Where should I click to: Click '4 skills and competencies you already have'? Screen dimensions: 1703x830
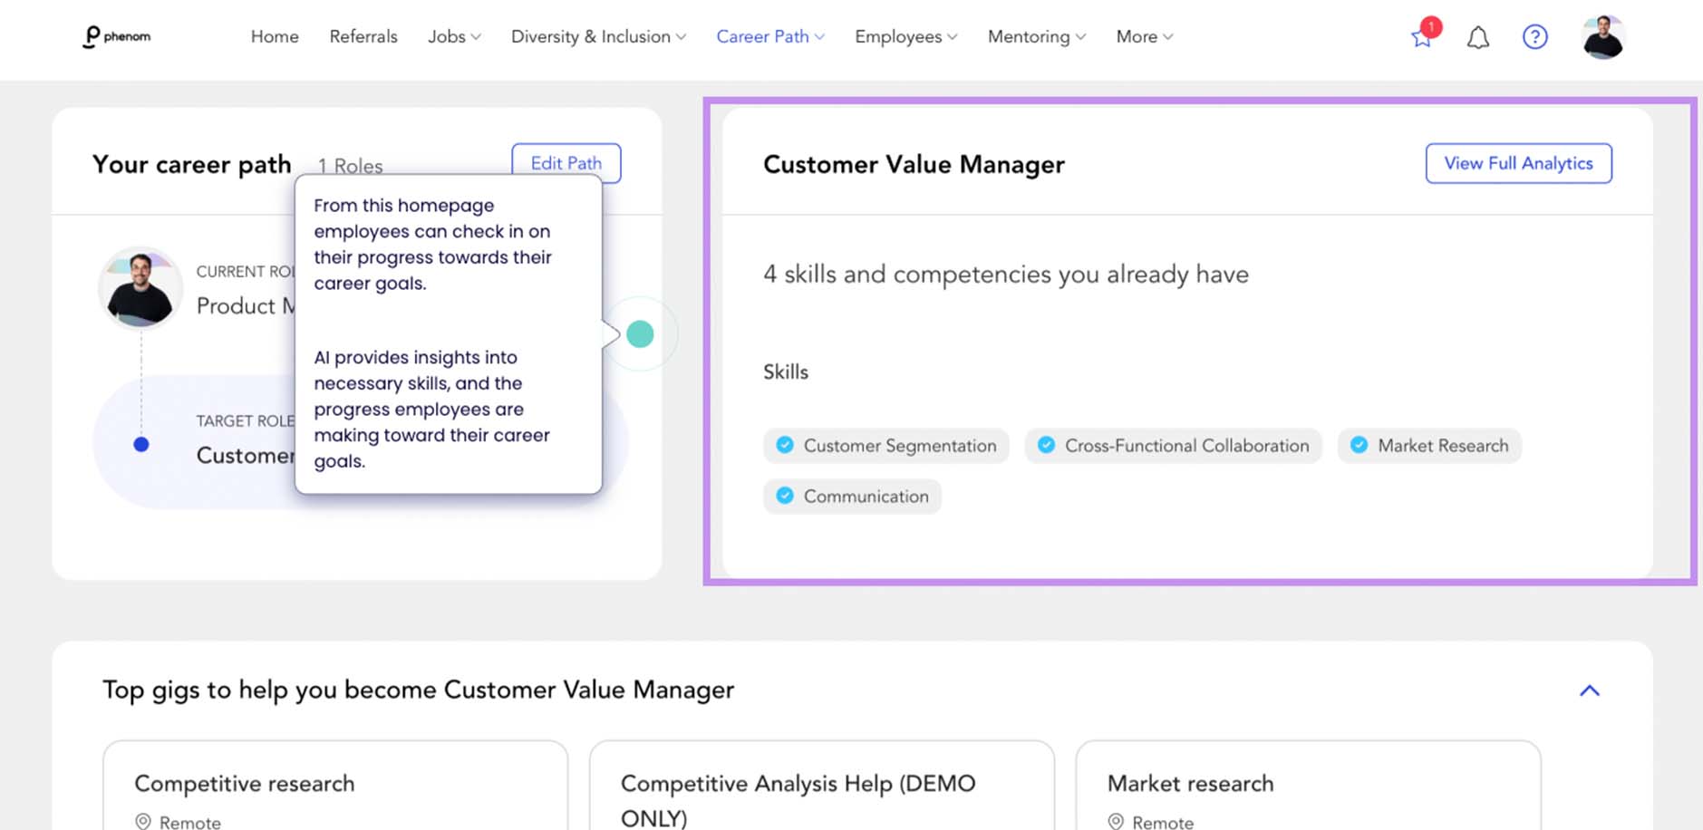(1006, 275)
